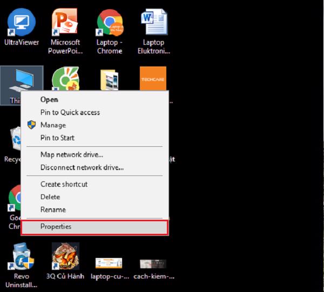Choose Create shortcut from context menu
This screenshot has width=324, height=292.
click(x=64, y=184)
